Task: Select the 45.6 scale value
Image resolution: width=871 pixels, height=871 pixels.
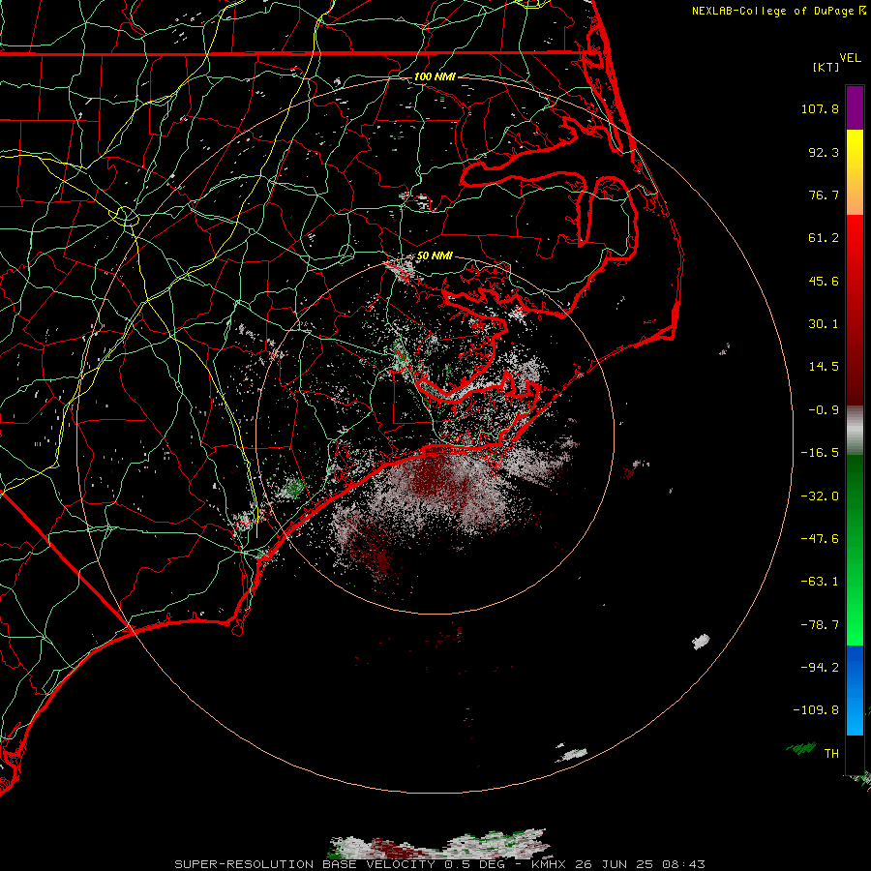Action: (824, 281)
